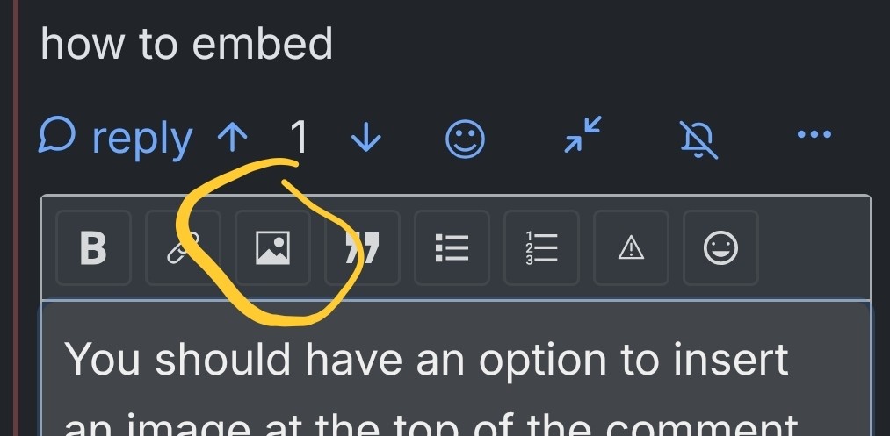Screen dimensions: 890x436
Task: Upvote the 'how to embed' comment
Action: click(x=233, y=138)
